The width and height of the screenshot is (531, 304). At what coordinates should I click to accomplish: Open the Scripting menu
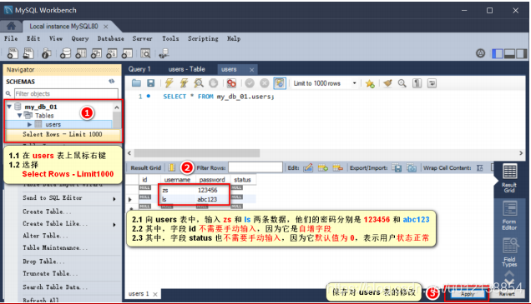point(203,38)
